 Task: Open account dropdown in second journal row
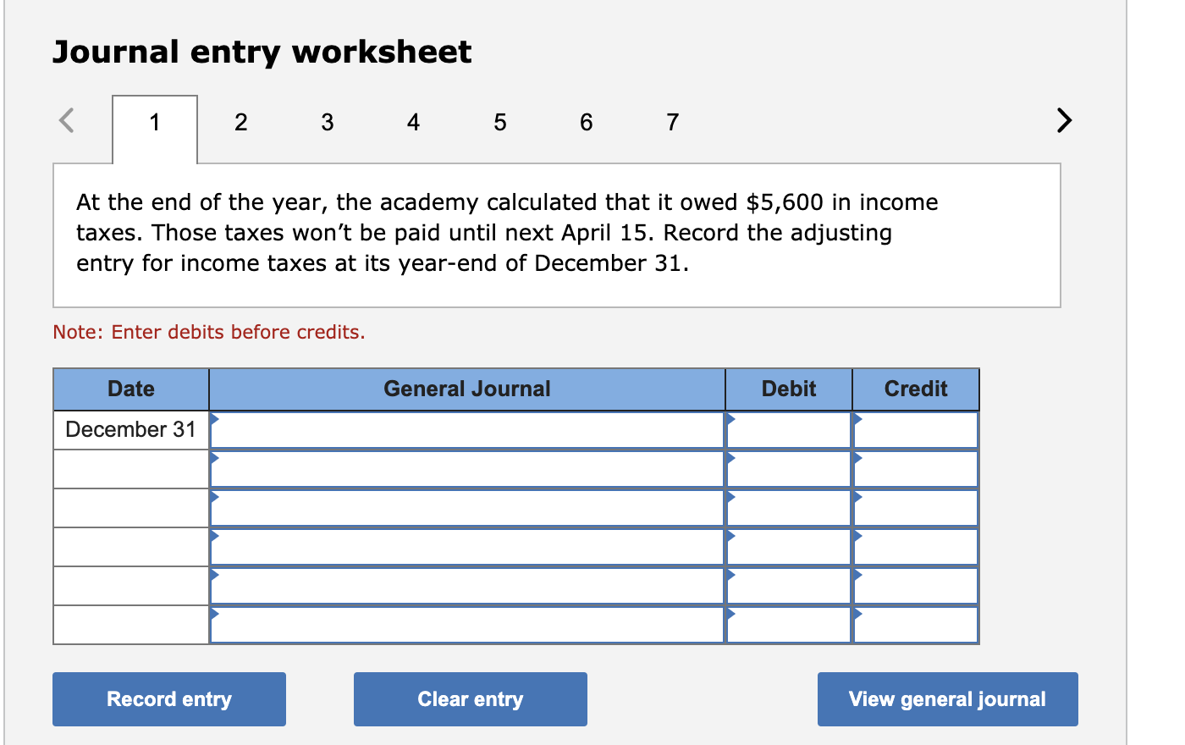467,469
